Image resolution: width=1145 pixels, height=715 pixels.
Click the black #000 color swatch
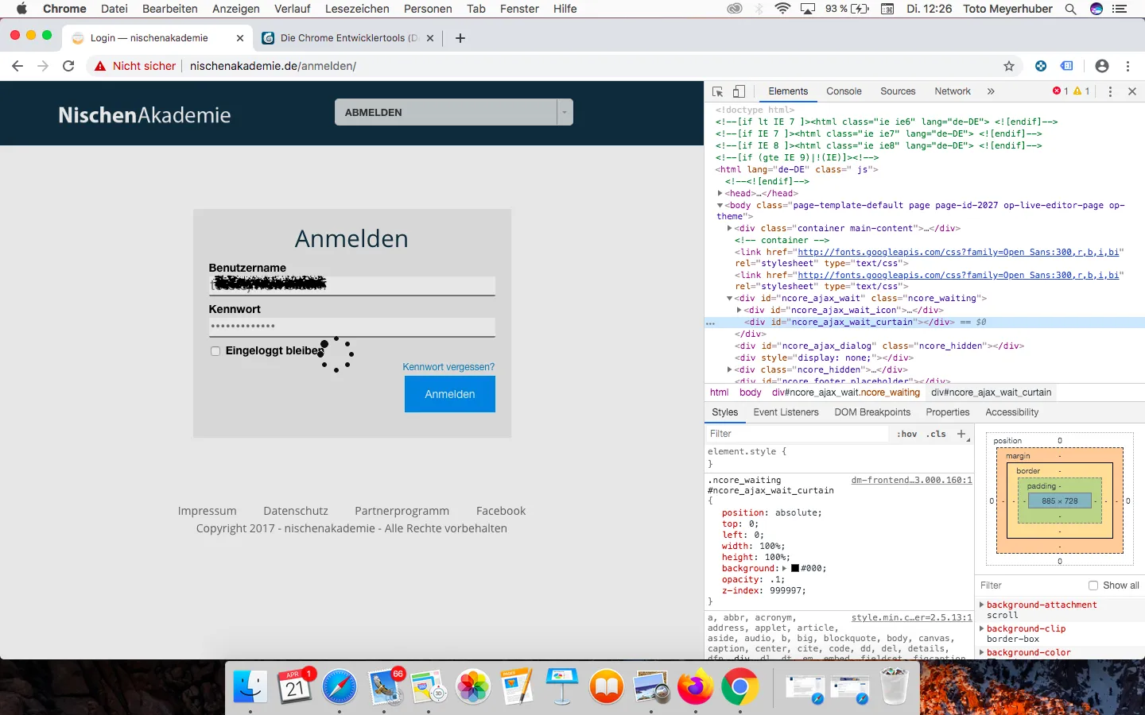pos(795,568)
